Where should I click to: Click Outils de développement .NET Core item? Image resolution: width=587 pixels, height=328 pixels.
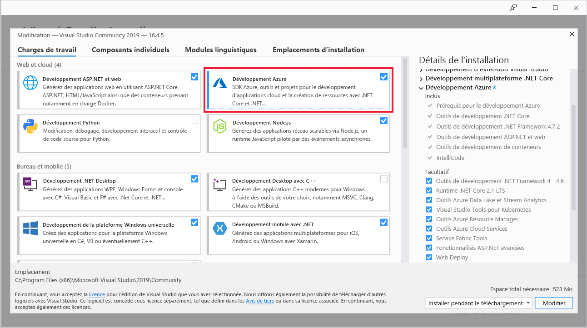(483, 116)
